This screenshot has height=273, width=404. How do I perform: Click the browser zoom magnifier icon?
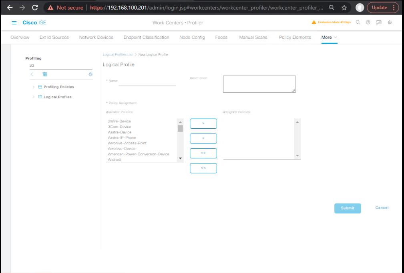(332, 8)
